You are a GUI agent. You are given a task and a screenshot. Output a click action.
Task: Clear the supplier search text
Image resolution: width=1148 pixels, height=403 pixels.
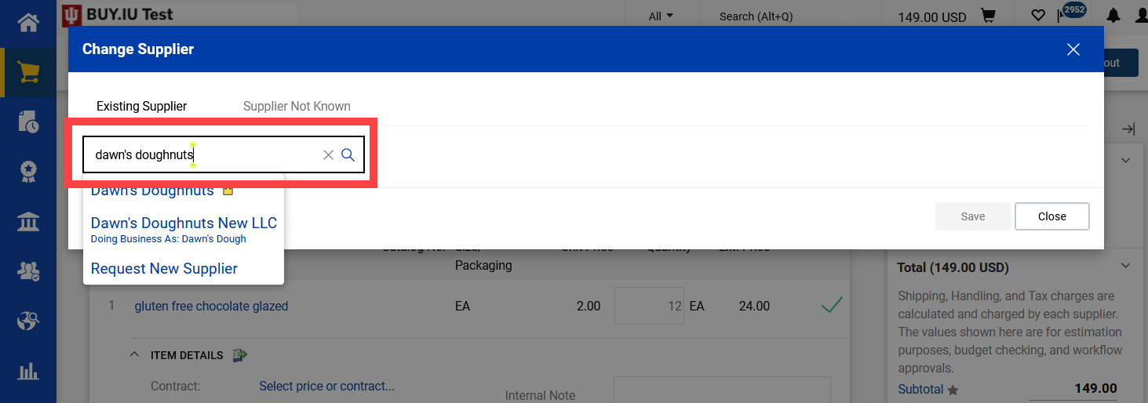pyautogui.click(x=329, y=155)
